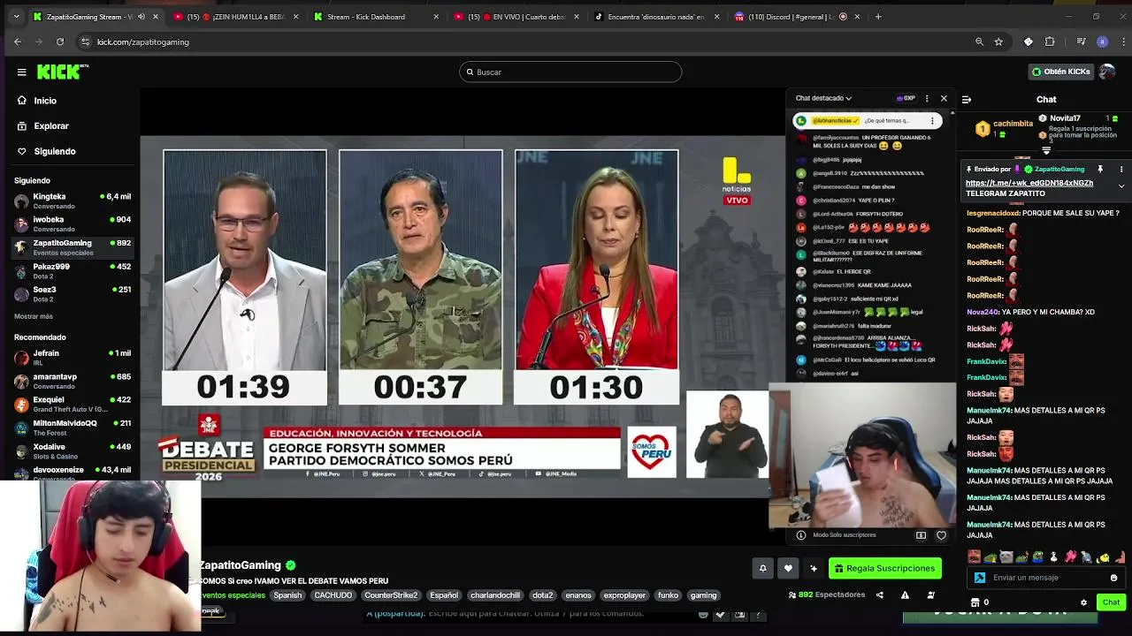Open Kingteka followed channel
Screen dimensions: 1132x636
[x=73, y=201]
